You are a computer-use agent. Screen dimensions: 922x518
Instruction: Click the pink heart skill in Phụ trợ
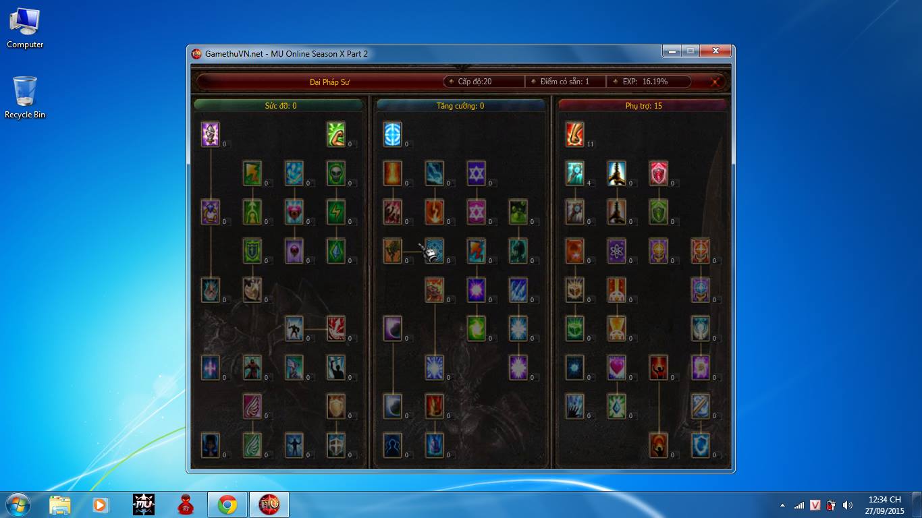point(617,368)
